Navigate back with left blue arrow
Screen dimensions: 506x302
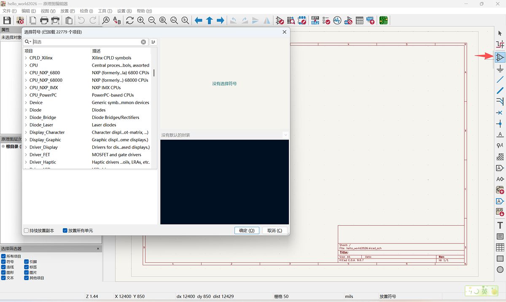[198, 20]
